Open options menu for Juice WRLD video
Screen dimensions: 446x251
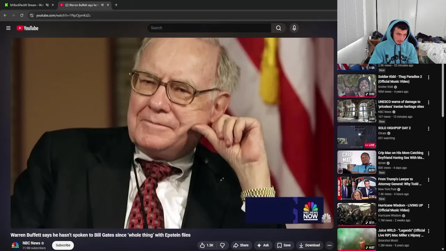(x=429, y=231)
